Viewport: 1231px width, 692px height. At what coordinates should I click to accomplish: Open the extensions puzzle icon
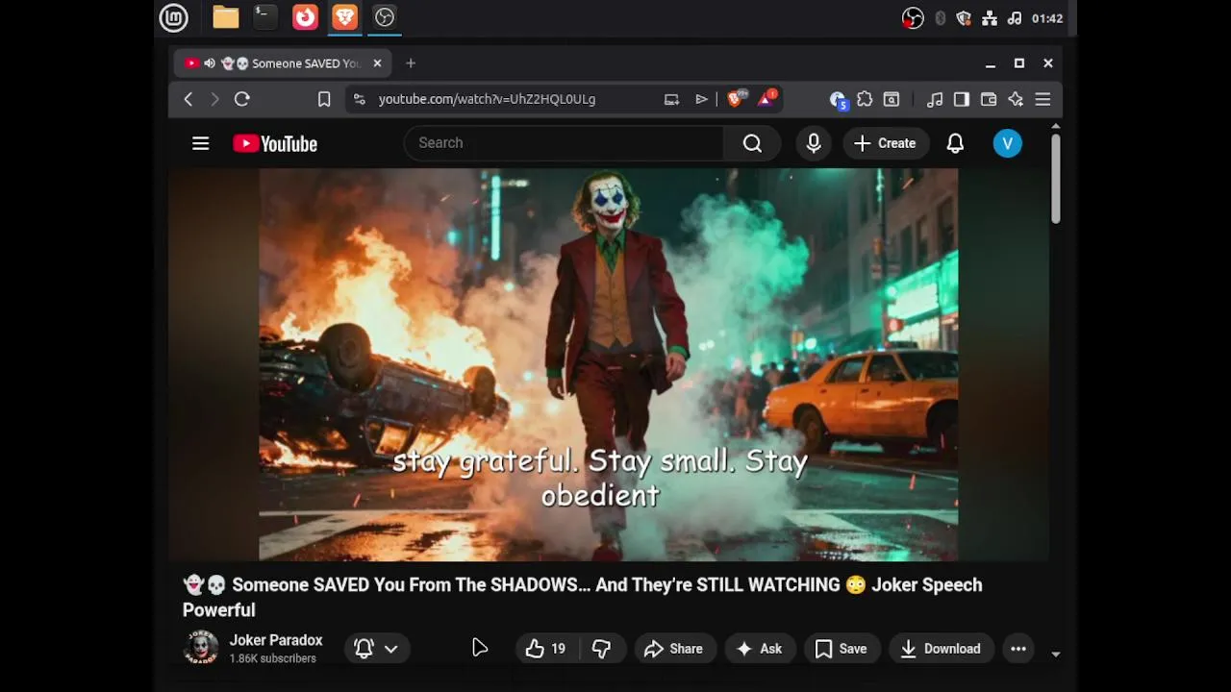(x=865, y=99)
